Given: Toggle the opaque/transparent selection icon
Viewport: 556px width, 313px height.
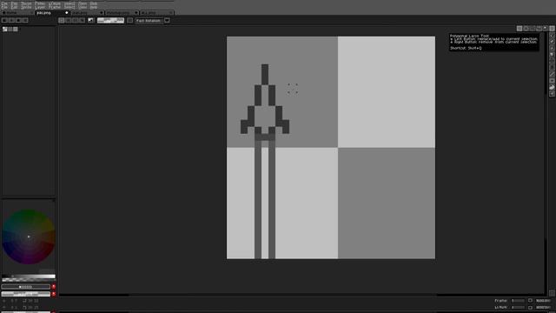Looking at the screenshot, I should (x=90, y=21).
